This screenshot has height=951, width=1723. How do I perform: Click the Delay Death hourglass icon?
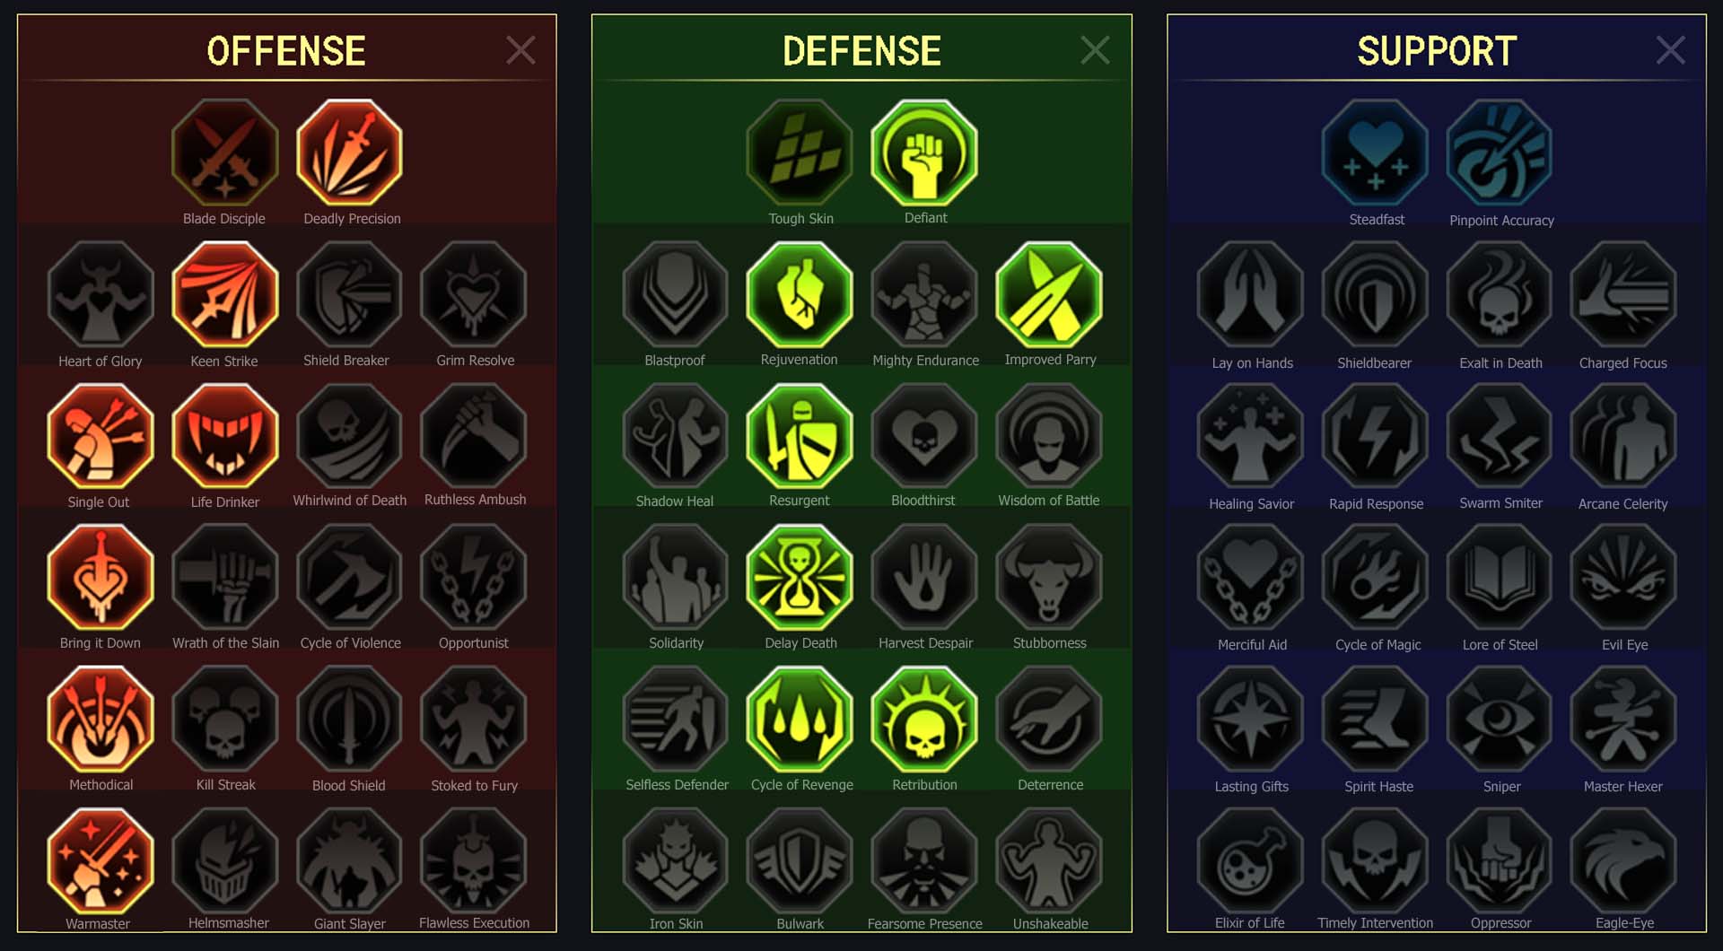[800, 577]
